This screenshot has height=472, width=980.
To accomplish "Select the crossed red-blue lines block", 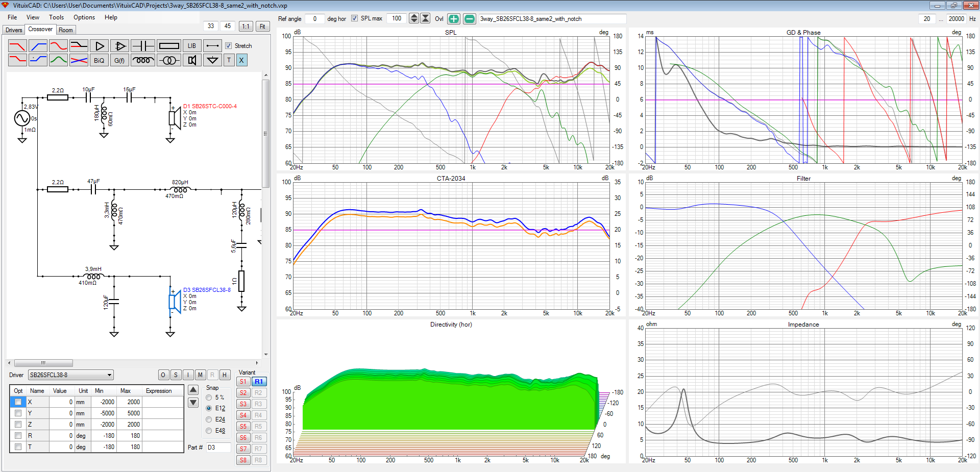I will coord(79,60).
